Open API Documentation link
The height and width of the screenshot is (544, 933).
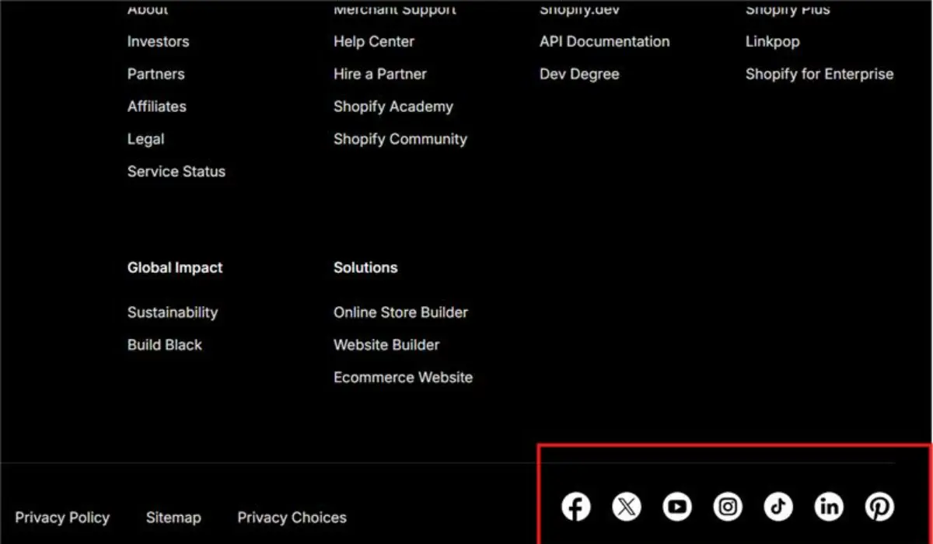tap(605, 42)
